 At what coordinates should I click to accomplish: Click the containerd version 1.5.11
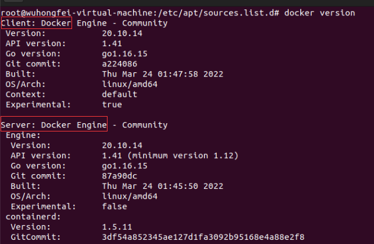coord(116,227)
